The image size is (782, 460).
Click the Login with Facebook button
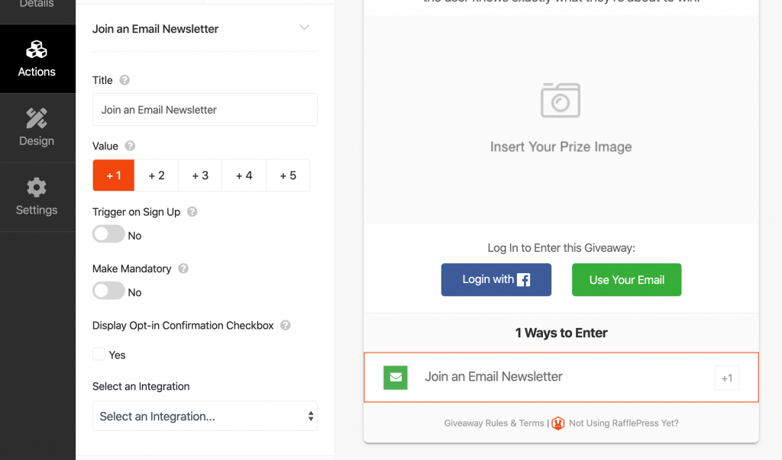[496, 280]
